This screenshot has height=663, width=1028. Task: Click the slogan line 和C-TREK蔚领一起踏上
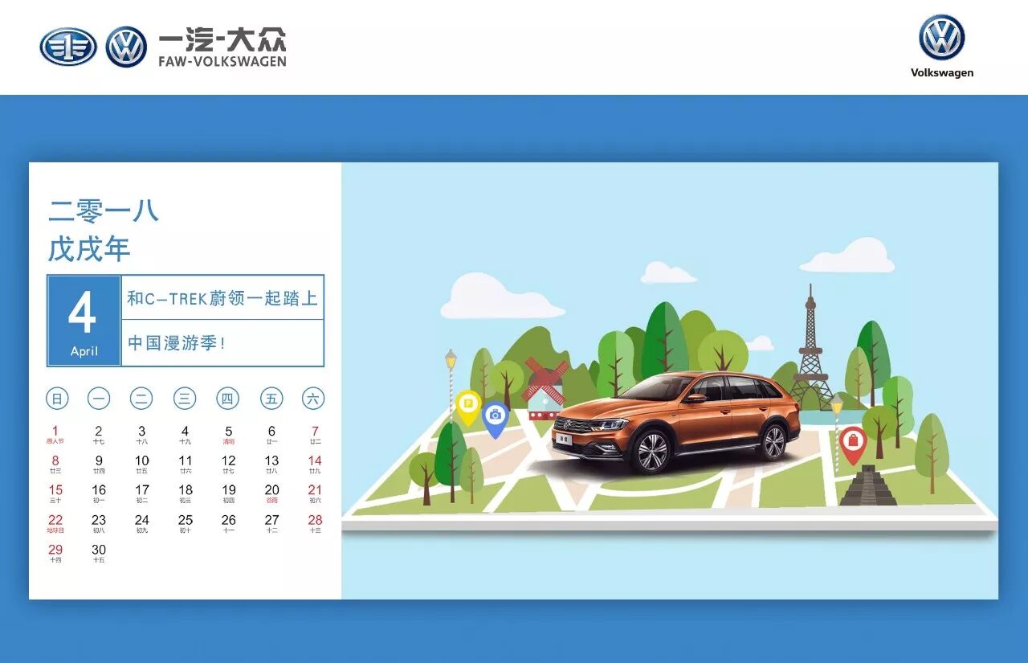point(222,298)
